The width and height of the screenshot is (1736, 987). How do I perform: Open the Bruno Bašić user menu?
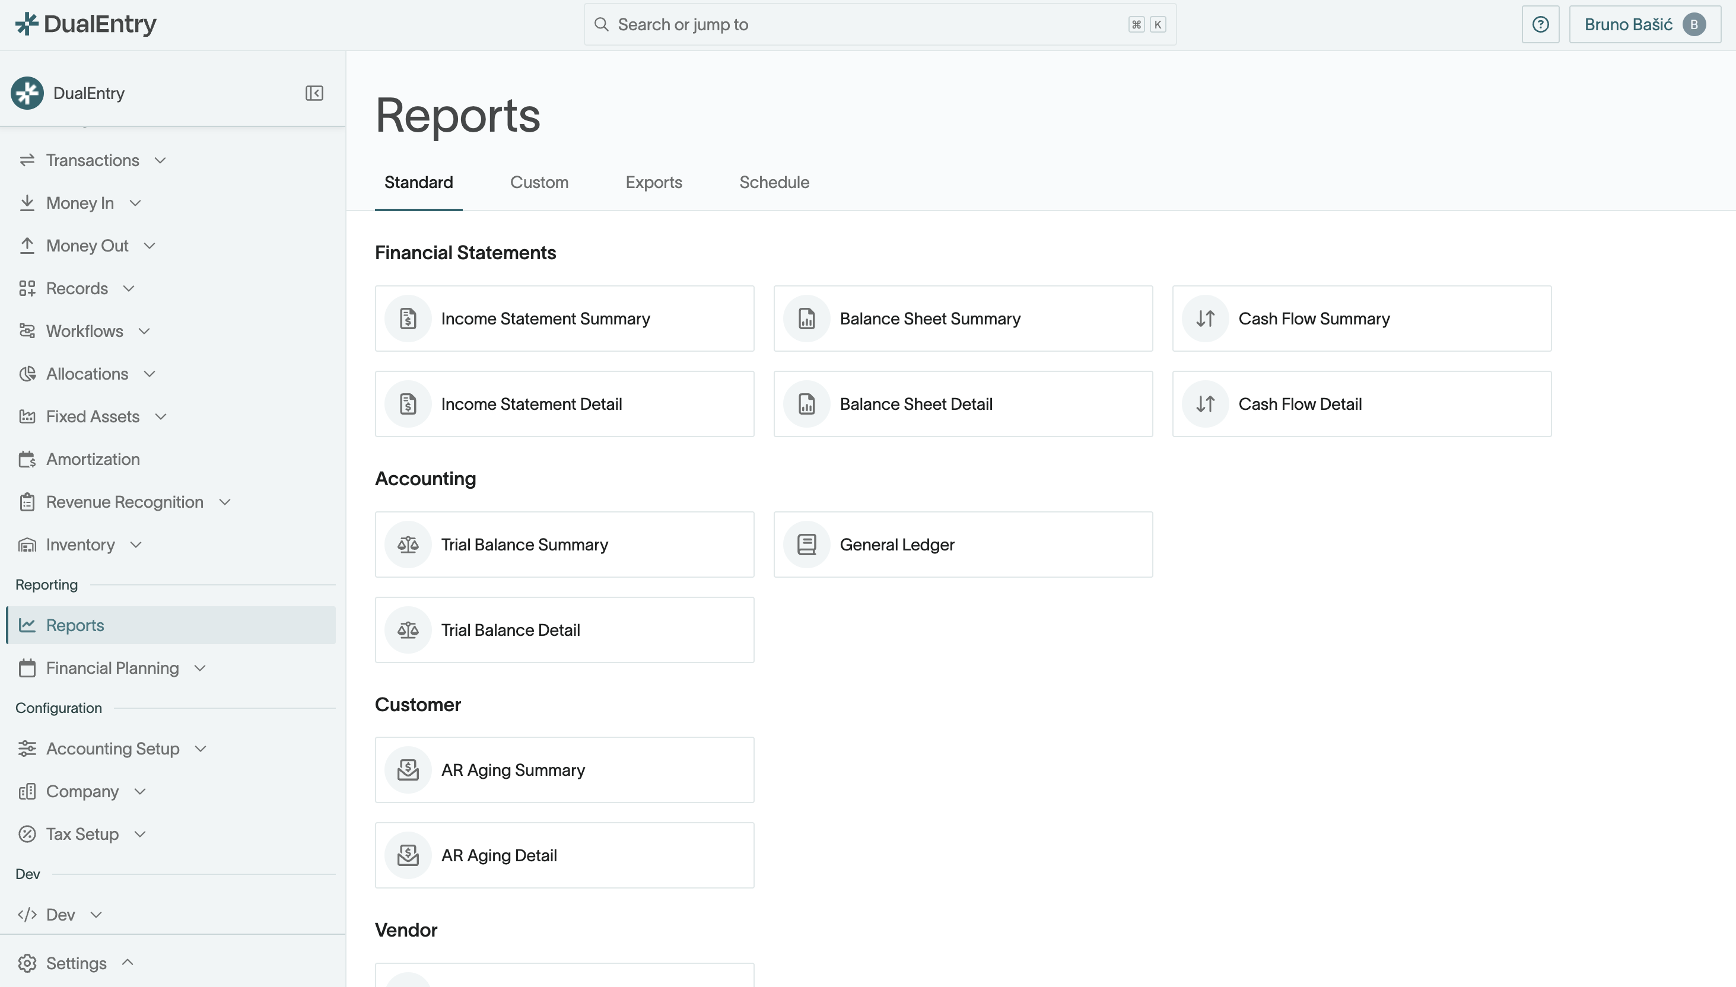tap(1644, 24)
